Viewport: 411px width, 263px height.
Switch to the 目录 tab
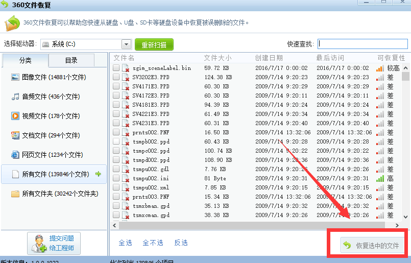point(71,60)
